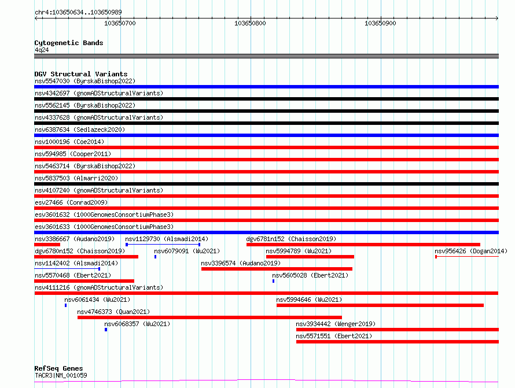Click the TACR3|NM_001059 gene label
The height and width of the screenshot is (388, 515).
61,375
